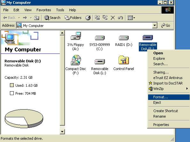Expand the Address bar dropdown arrow
The image size is (190, 142).
coord(154,25)
